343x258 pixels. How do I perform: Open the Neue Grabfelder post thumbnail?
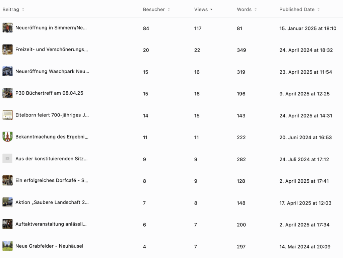tap(7, 246)
